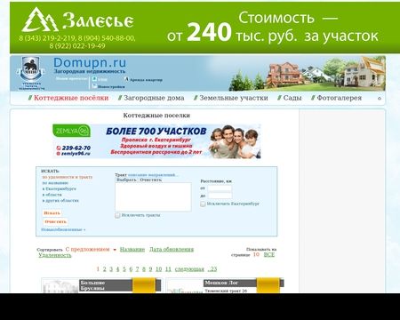This screenshot has width=400, height=320.
Task: Open the Земельные участки menu item
Action: click(234, 98)
